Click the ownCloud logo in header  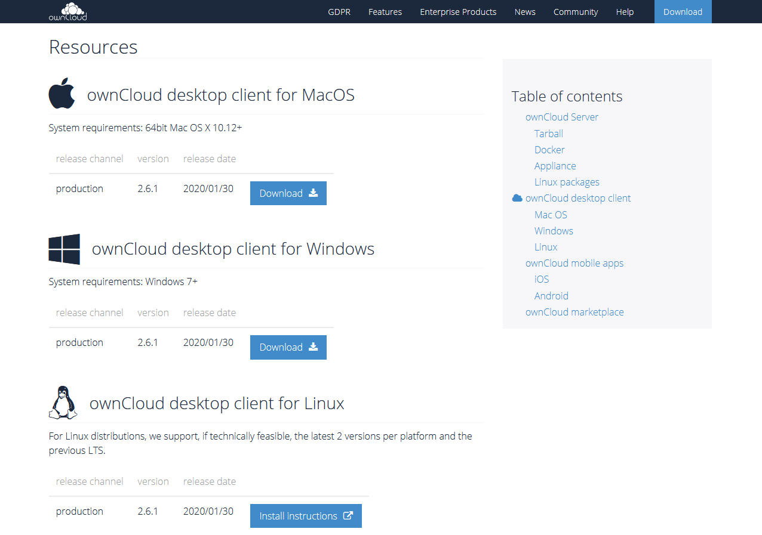(67, 11)
